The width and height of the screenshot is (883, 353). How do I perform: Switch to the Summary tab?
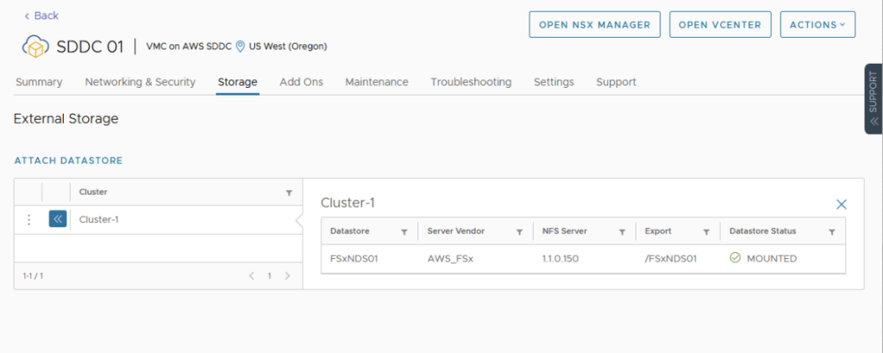(39, 82)
